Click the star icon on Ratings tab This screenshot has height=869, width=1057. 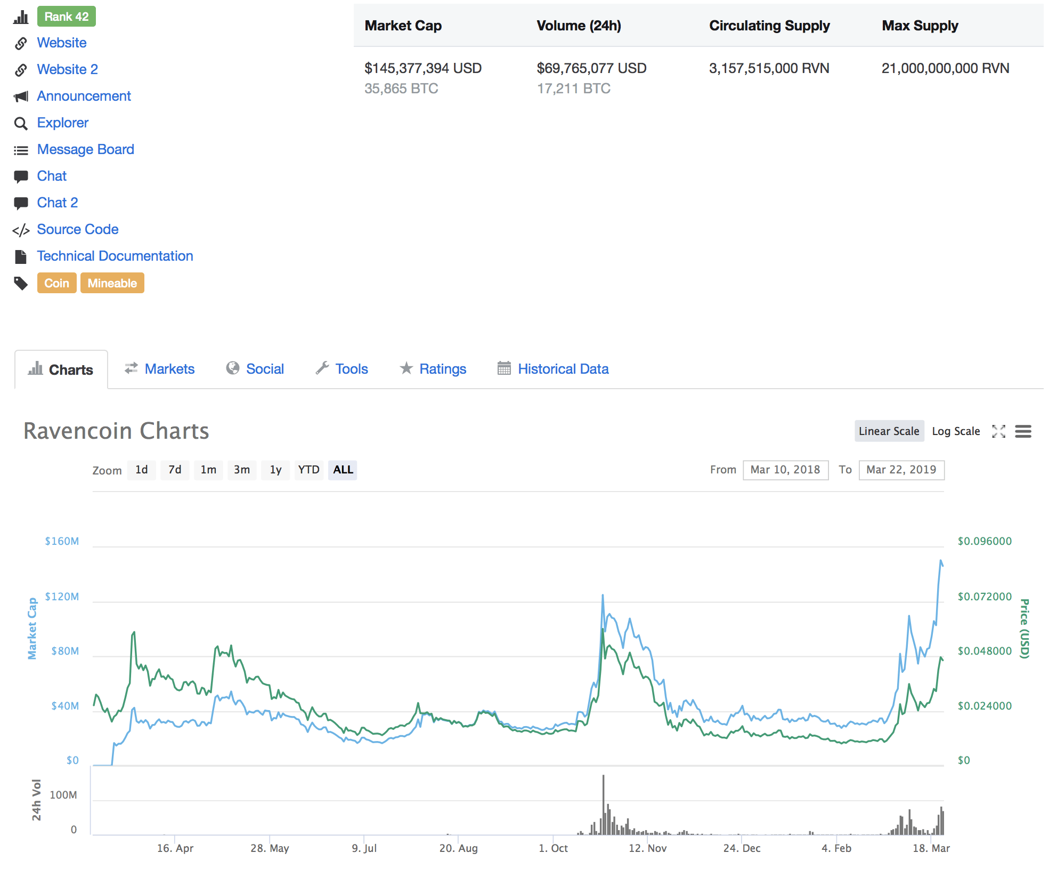point(406,368)
